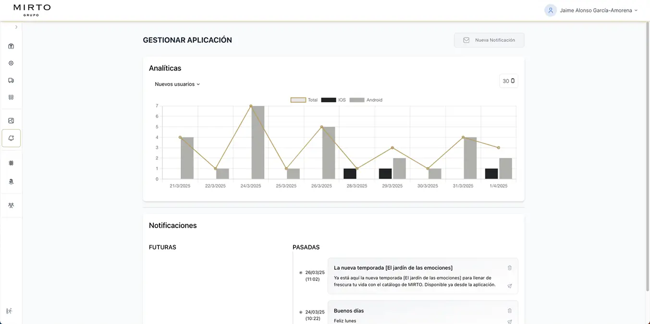Select the notifications bell sidebar icon
Viewport: 650px width, 324px height.
coord(11,138)
